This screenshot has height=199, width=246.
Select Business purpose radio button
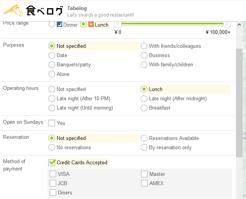(x=144, y=56)
